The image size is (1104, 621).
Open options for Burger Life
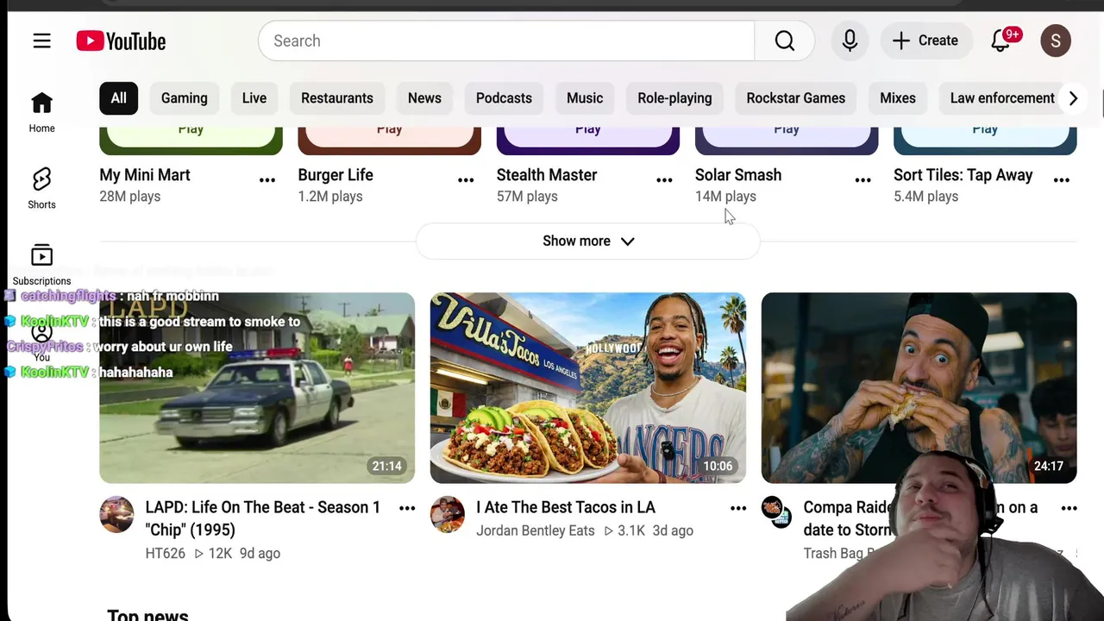coord(466,180)
